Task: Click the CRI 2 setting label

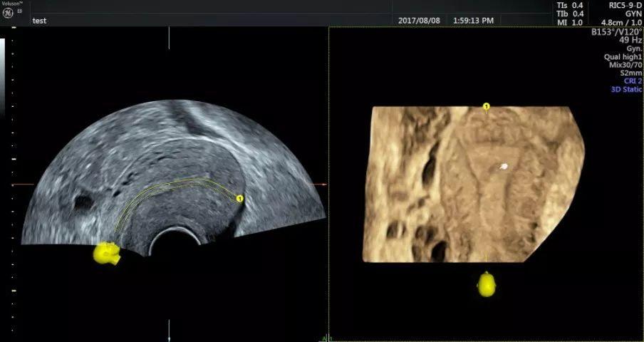Action: [633, 81]
